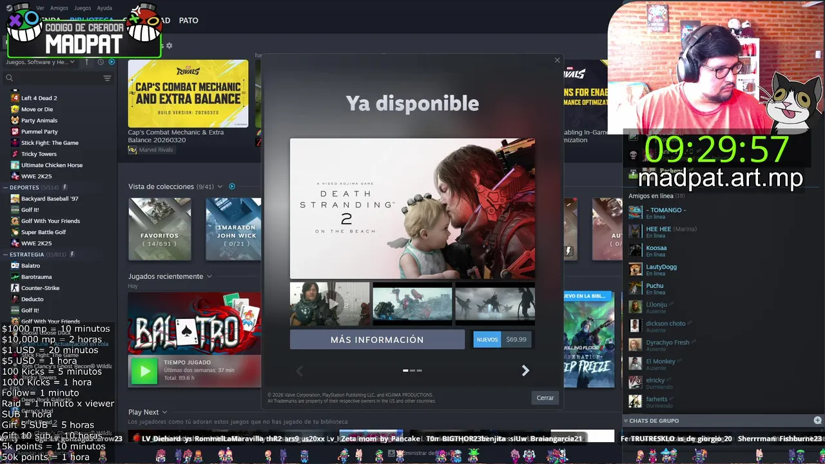Open the Marvel Rivals game link

point(151,150)
